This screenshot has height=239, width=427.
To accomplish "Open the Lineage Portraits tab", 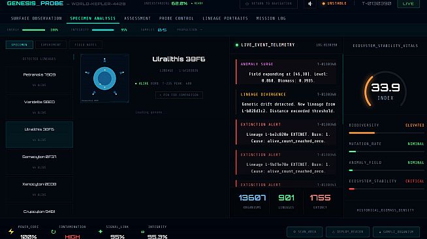I will coord(225,18).
